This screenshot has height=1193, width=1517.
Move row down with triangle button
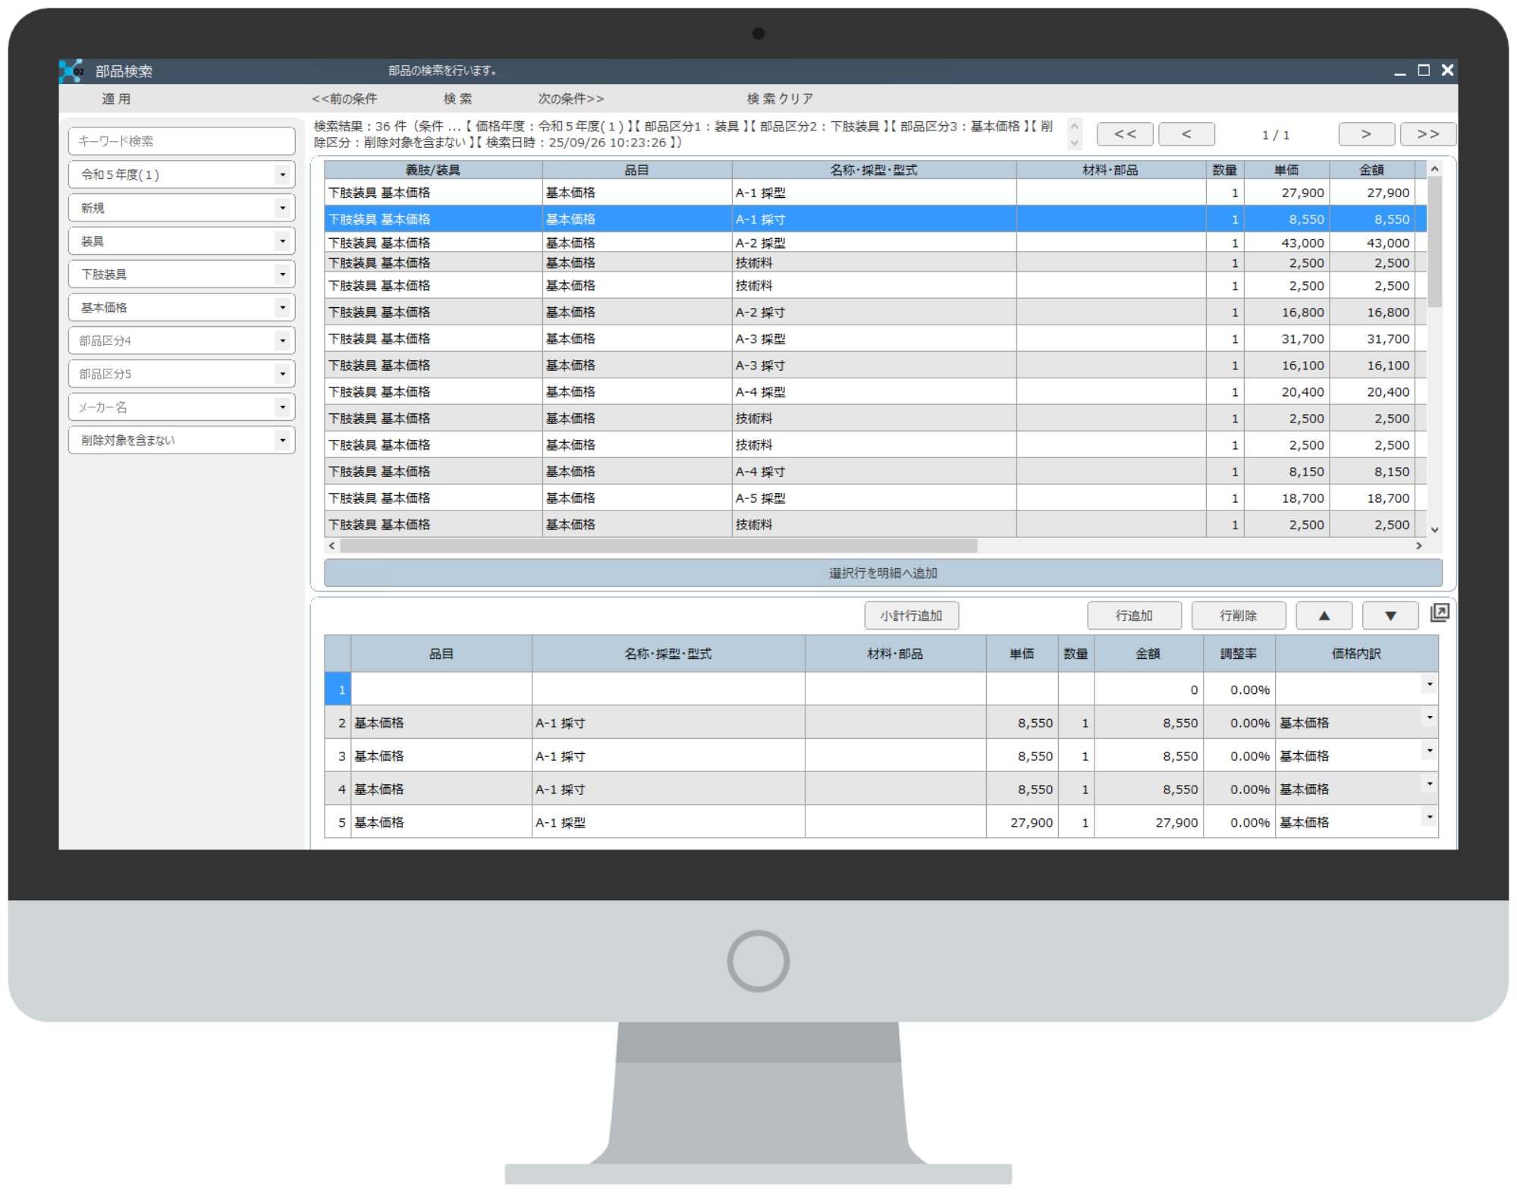[1390, 616]
